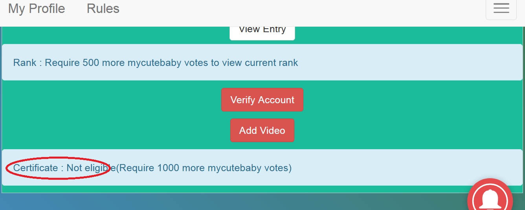Image resolution: width=525 pixels, height=210 pixels.
Task: Click the word "Rank" label
Action: coord(25,62)
